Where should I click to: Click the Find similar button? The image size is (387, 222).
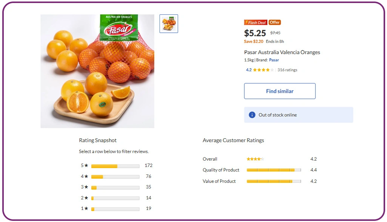(279, 91)
